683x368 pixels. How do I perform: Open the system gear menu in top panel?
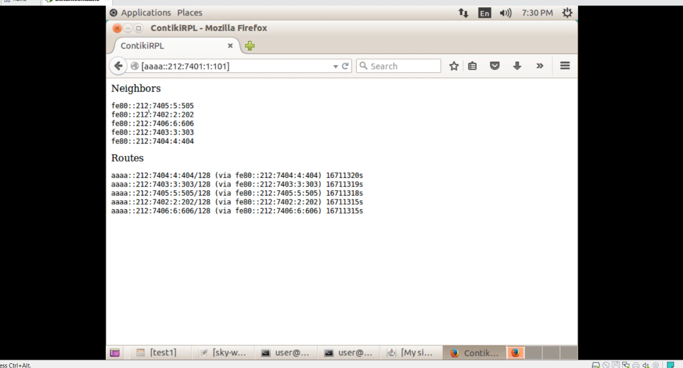click(567, 13)
